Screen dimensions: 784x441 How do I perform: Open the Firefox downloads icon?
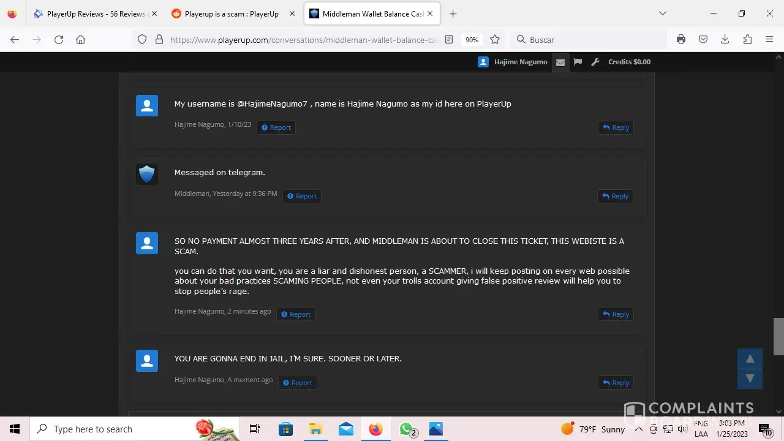(x=725, y=39)
